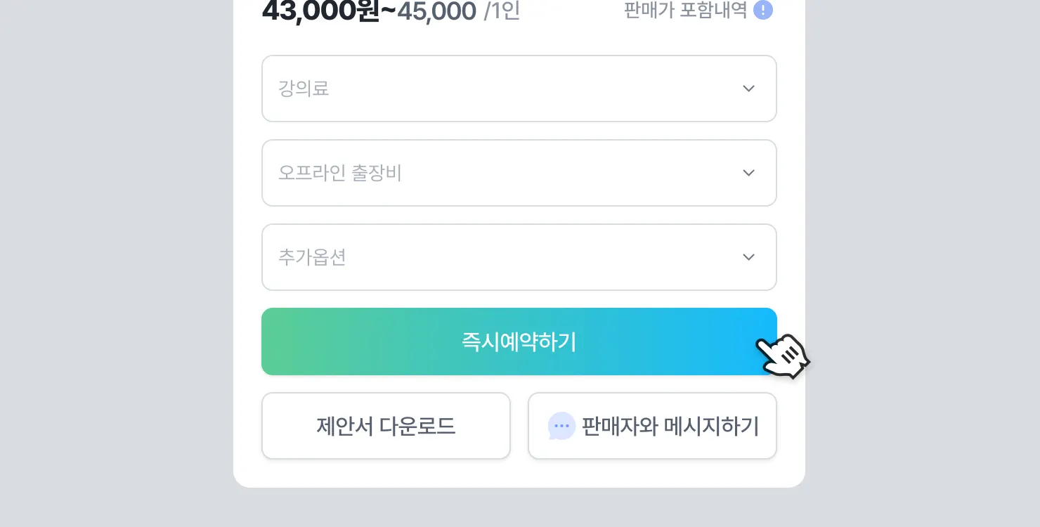This screenshot has width=1040, height=527.
Task: Click the 45,000 upper price figure
Action: [437, 11]
